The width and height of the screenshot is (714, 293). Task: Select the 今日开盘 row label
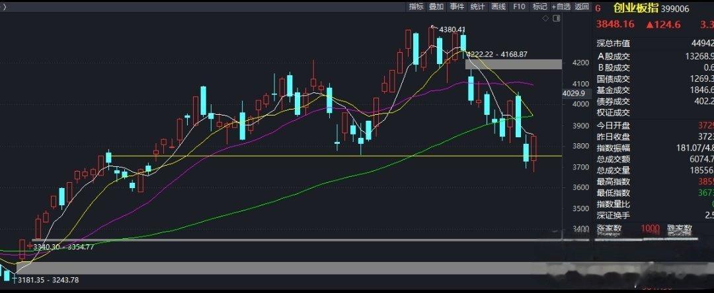tap(614, 125)
